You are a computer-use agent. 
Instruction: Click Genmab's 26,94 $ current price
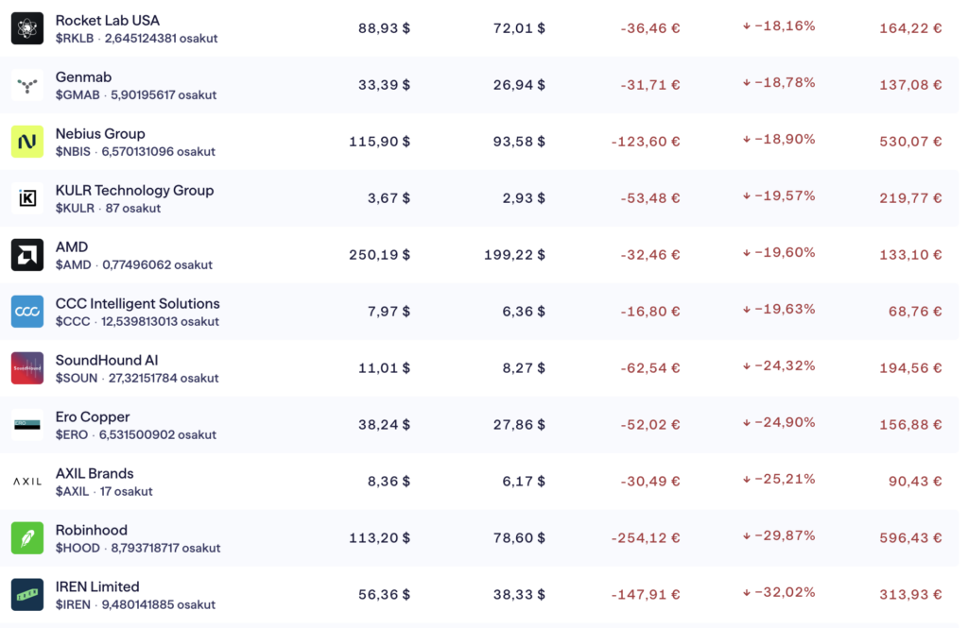point(519,85)
